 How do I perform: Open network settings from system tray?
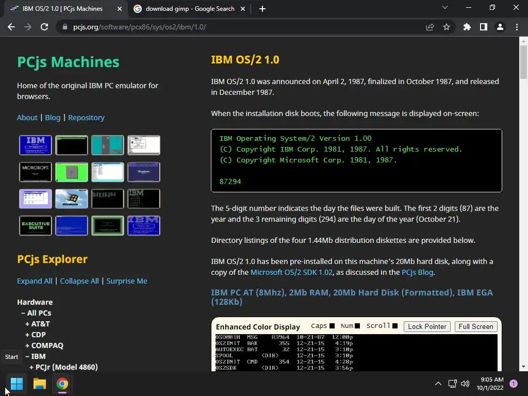tap(453, 384)
